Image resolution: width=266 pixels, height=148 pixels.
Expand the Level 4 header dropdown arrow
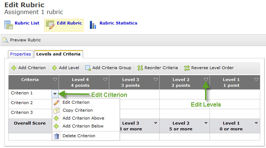[105, 79]
